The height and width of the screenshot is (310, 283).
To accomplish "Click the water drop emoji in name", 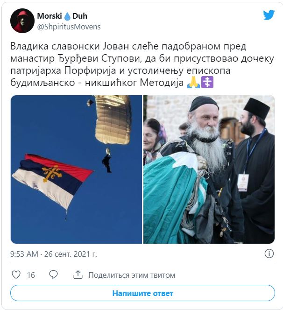I will click(x=67, y=16).
